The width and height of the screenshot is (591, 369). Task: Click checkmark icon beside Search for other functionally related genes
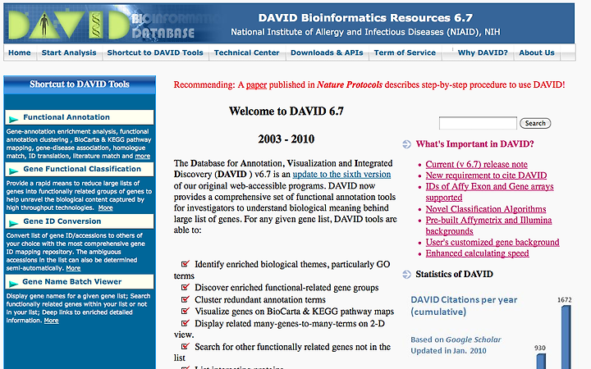pyautogui.click(x=185, y=346)
